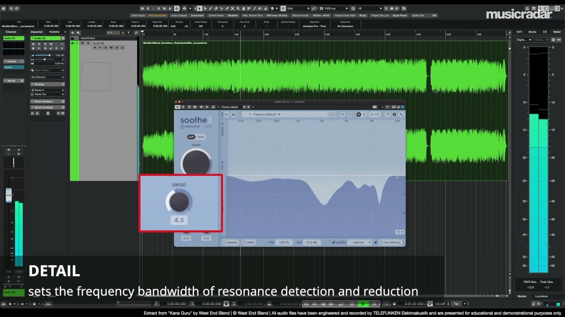This screenshot has height=317, width=565.
Task: Open the VSTi tab in right zone
Action: tap(520, 32)
